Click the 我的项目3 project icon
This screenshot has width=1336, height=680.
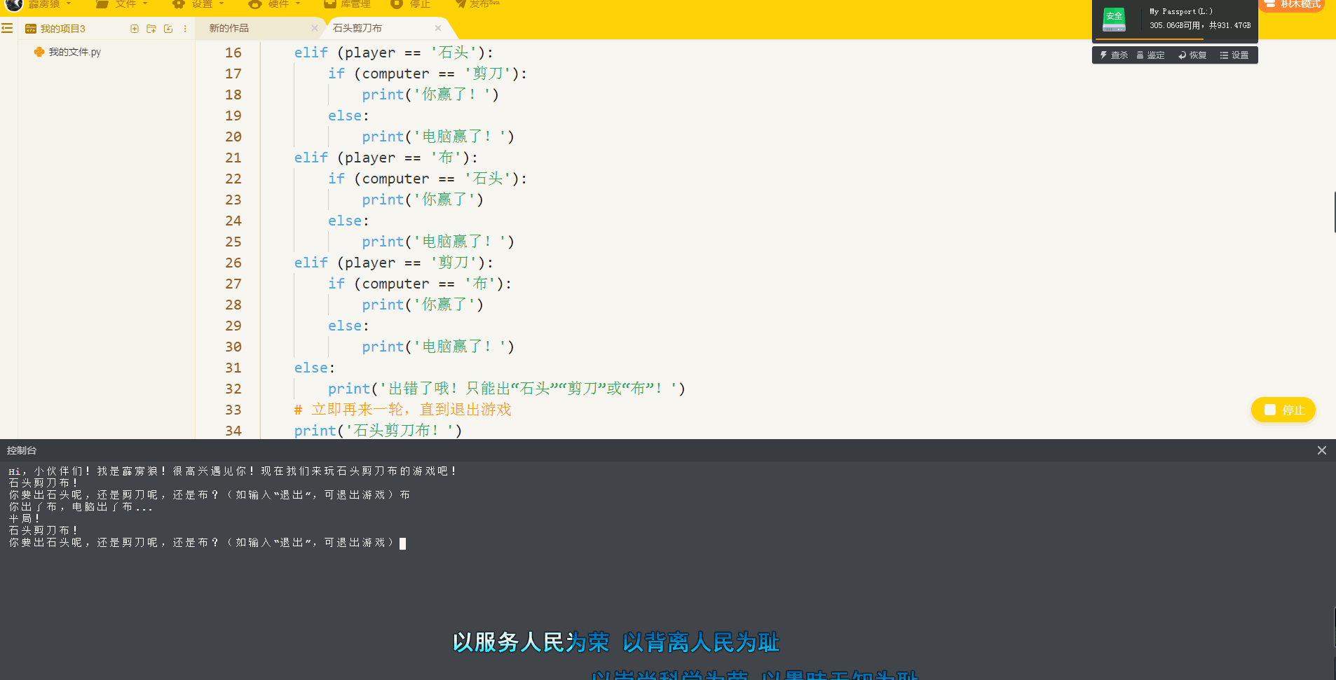point(31,29)
